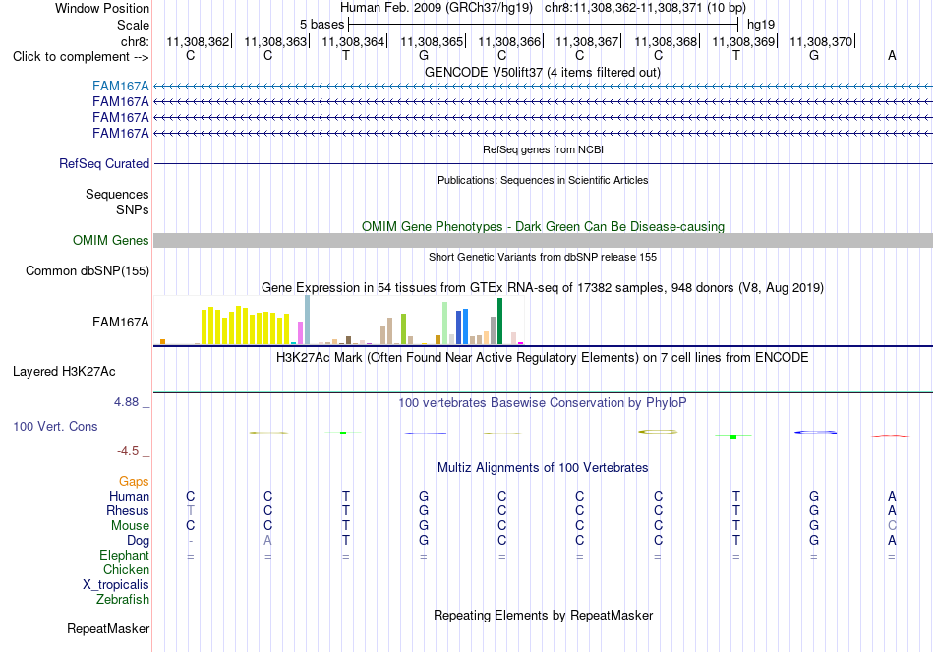Click the tallest gray-blue GTEx expression bar
Viewport: 934px width, 652px height.
308,320
